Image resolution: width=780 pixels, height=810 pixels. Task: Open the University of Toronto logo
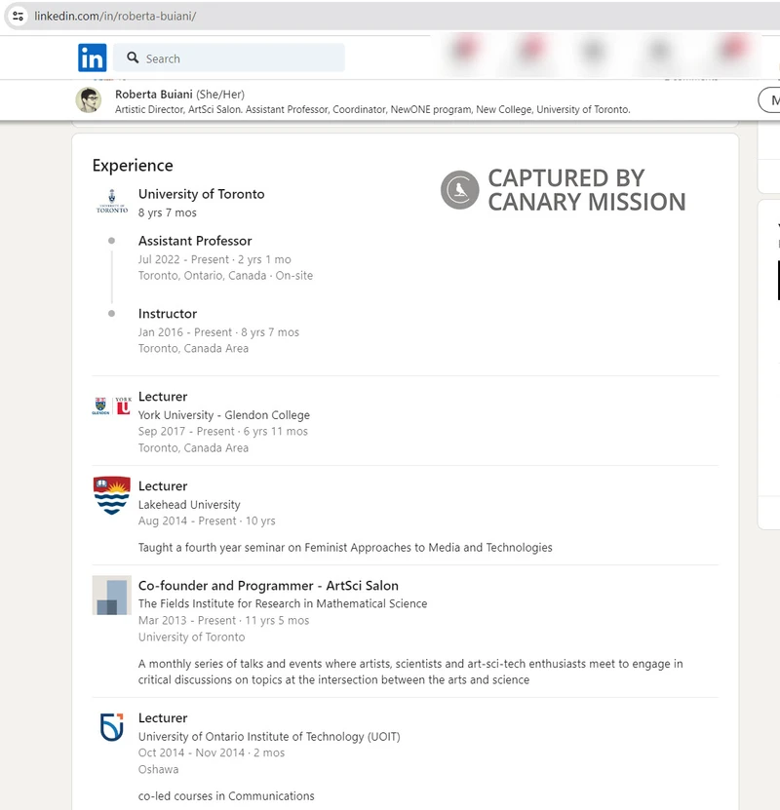tap(111, 202)
